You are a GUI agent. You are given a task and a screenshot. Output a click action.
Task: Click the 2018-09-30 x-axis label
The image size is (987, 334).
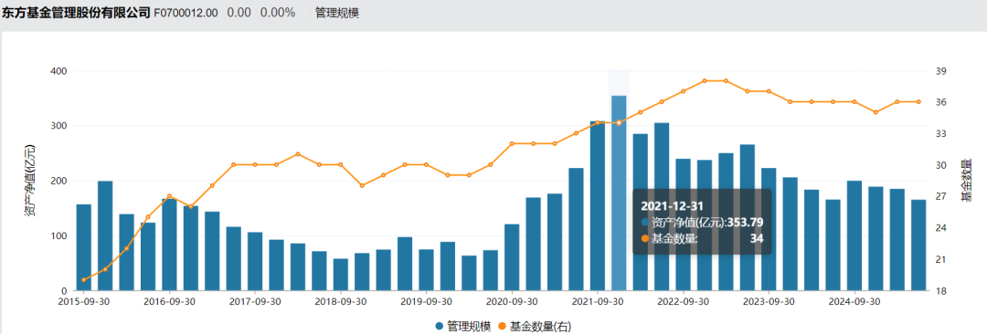341,301
